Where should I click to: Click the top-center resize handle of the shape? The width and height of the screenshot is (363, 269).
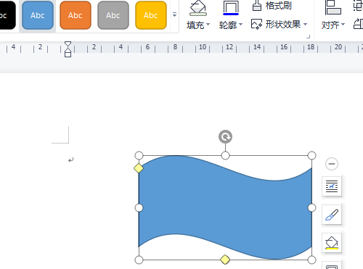pyautogui.click(x=225, y=155)
